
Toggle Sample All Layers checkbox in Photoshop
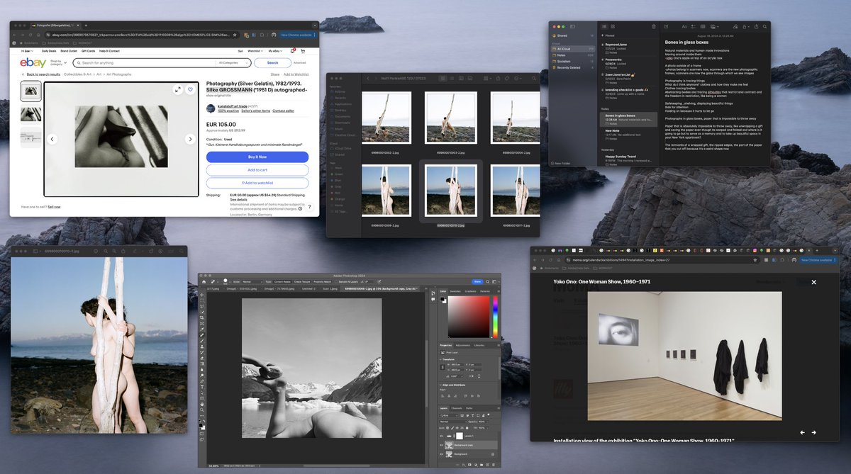tap(336, 282)
